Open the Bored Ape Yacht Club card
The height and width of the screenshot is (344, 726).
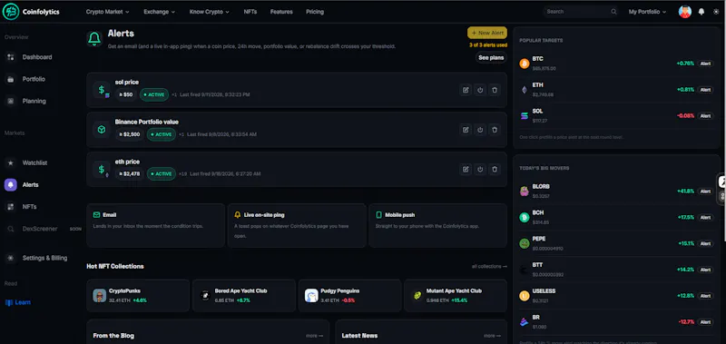point(244,295)
